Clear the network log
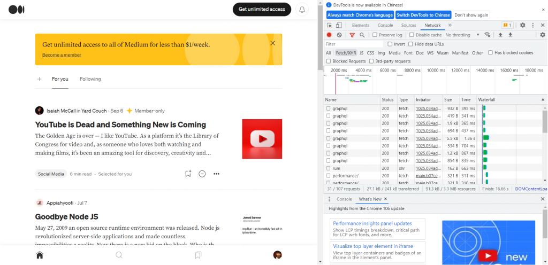This screenshot has height=265, width=548. coord(339,35)
